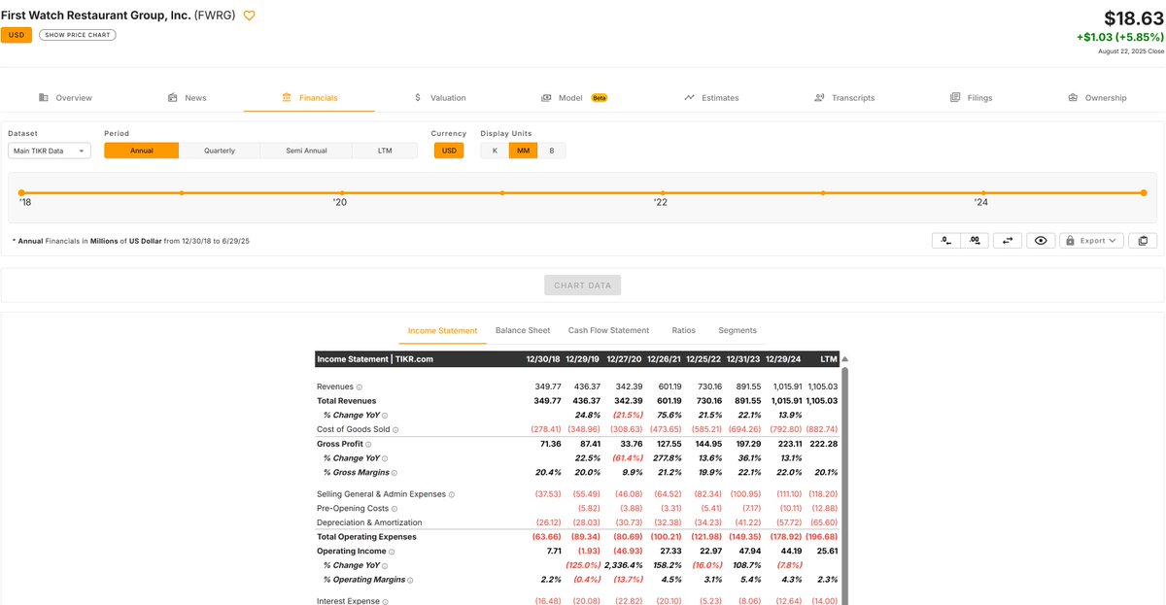This screenshot has height=605, width=1166.
Task: Toggle the eye visibility icon button
Action: [x=1041, y=240]
